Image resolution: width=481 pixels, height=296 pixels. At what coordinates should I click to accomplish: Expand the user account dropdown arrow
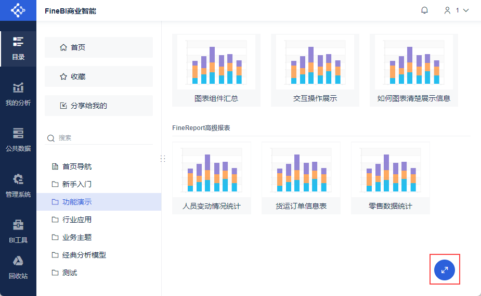pos(466,10)
